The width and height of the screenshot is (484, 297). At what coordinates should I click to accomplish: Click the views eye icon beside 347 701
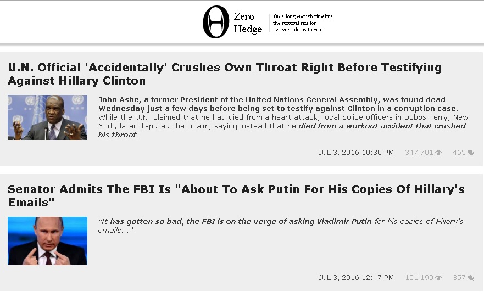438,153
